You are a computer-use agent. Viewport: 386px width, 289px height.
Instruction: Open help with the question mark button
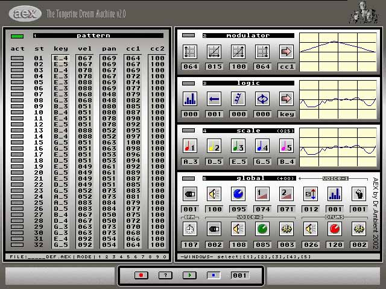[165, 275]
